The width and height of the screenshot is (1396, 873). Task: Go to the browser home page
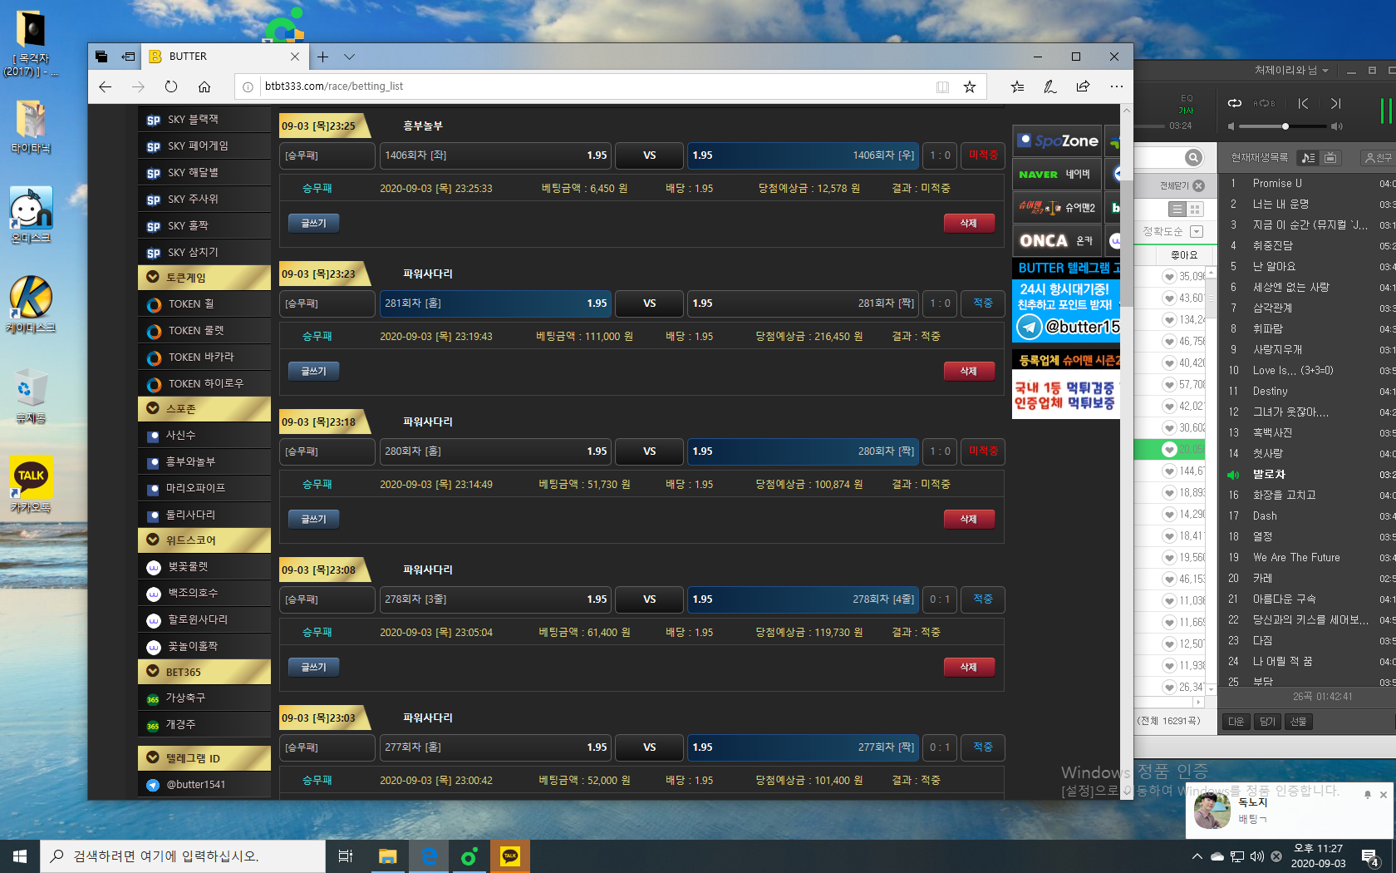[x=204, y=86]
